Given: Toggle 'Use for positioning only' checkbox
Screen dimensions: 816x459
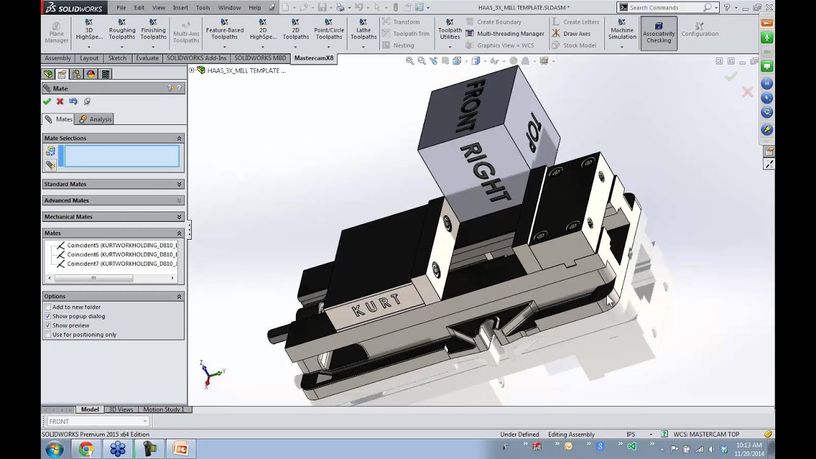Looking at the screenshot, I should pyautogui.click(x=48, y=335).
